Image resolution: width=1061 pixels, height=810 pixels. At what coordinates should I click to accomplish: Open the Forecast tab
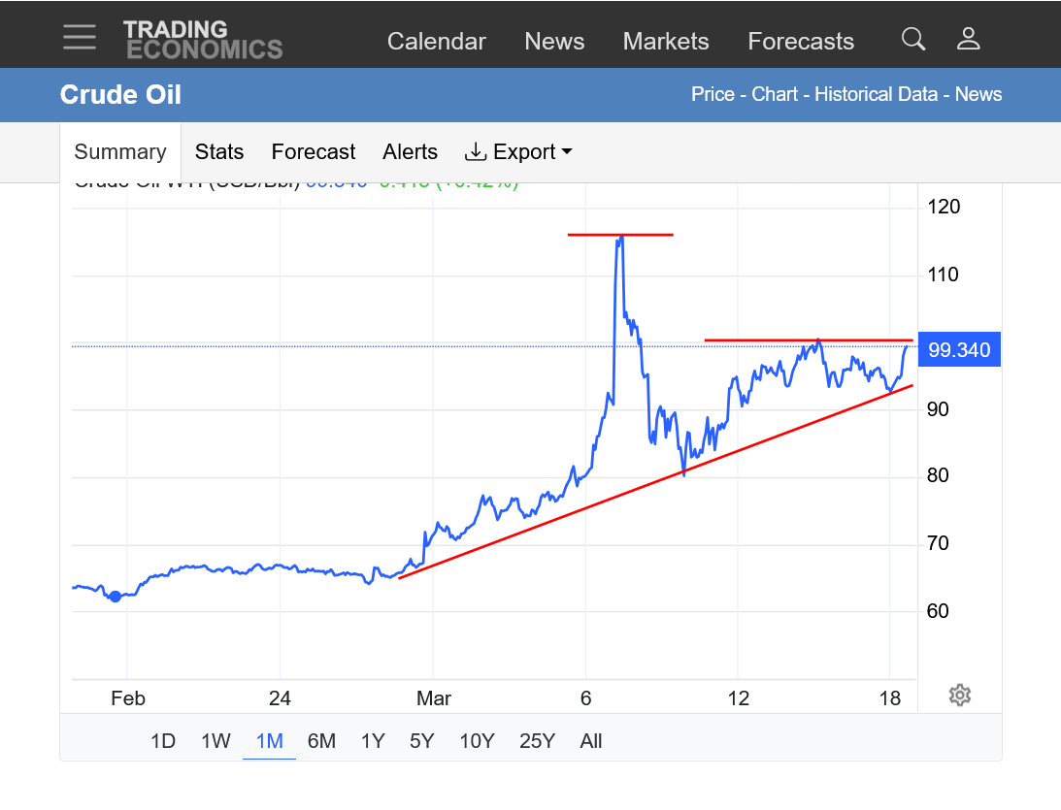(313, 152)
